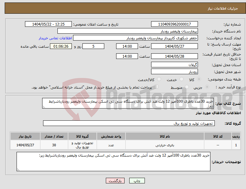
Task: Click the resize handle of buyer description box
Action: pyautogui.click(x=18, y=170)
